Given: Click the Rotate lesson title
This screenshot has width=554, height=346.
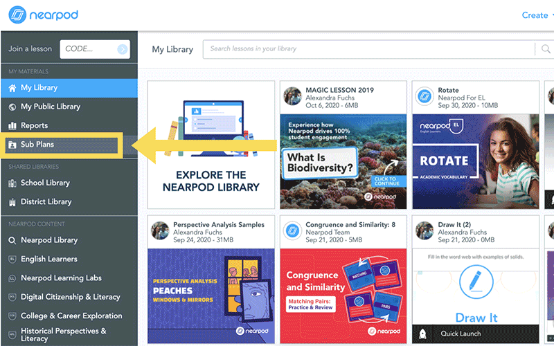Looking at the screenshot, I should pyautogui.click(x=448, y=90).
